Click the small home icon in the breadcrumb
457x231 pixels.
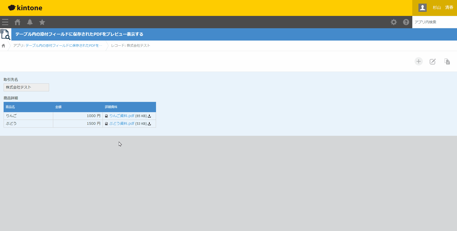[x=3, y=46]
